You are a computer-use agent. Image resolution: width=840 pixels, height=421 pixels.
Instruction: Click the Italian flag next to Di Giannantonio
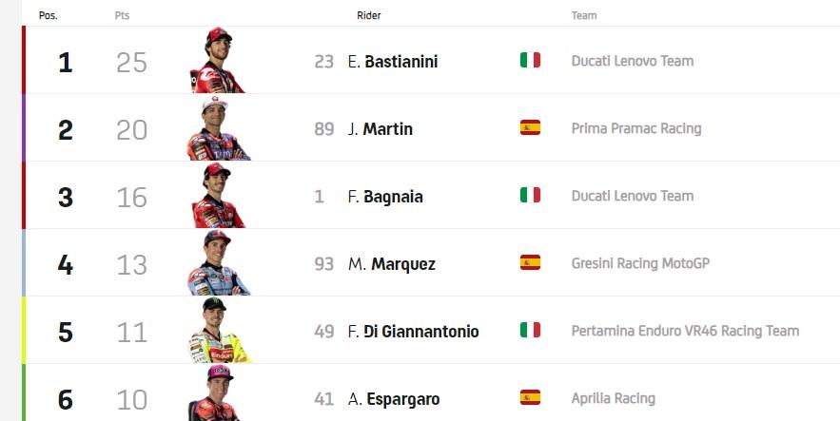coord(530,331)
